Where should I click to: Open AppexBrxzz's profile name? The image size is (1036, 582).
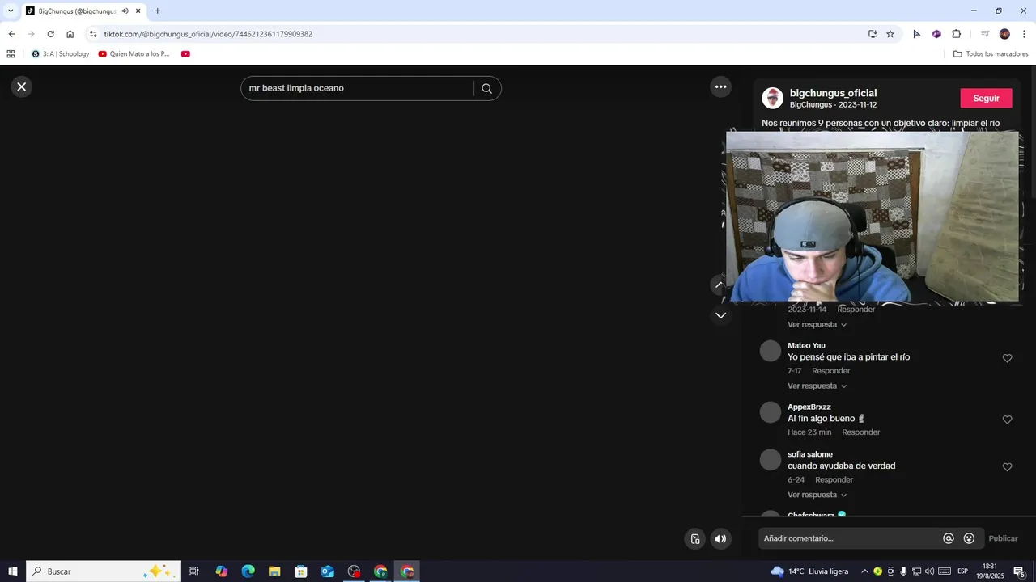coord(809,407)
